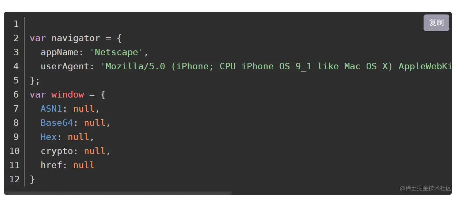Click line number 1 in the gutter
The width and height of the screenshot is (458, 198).
point(16,24)
